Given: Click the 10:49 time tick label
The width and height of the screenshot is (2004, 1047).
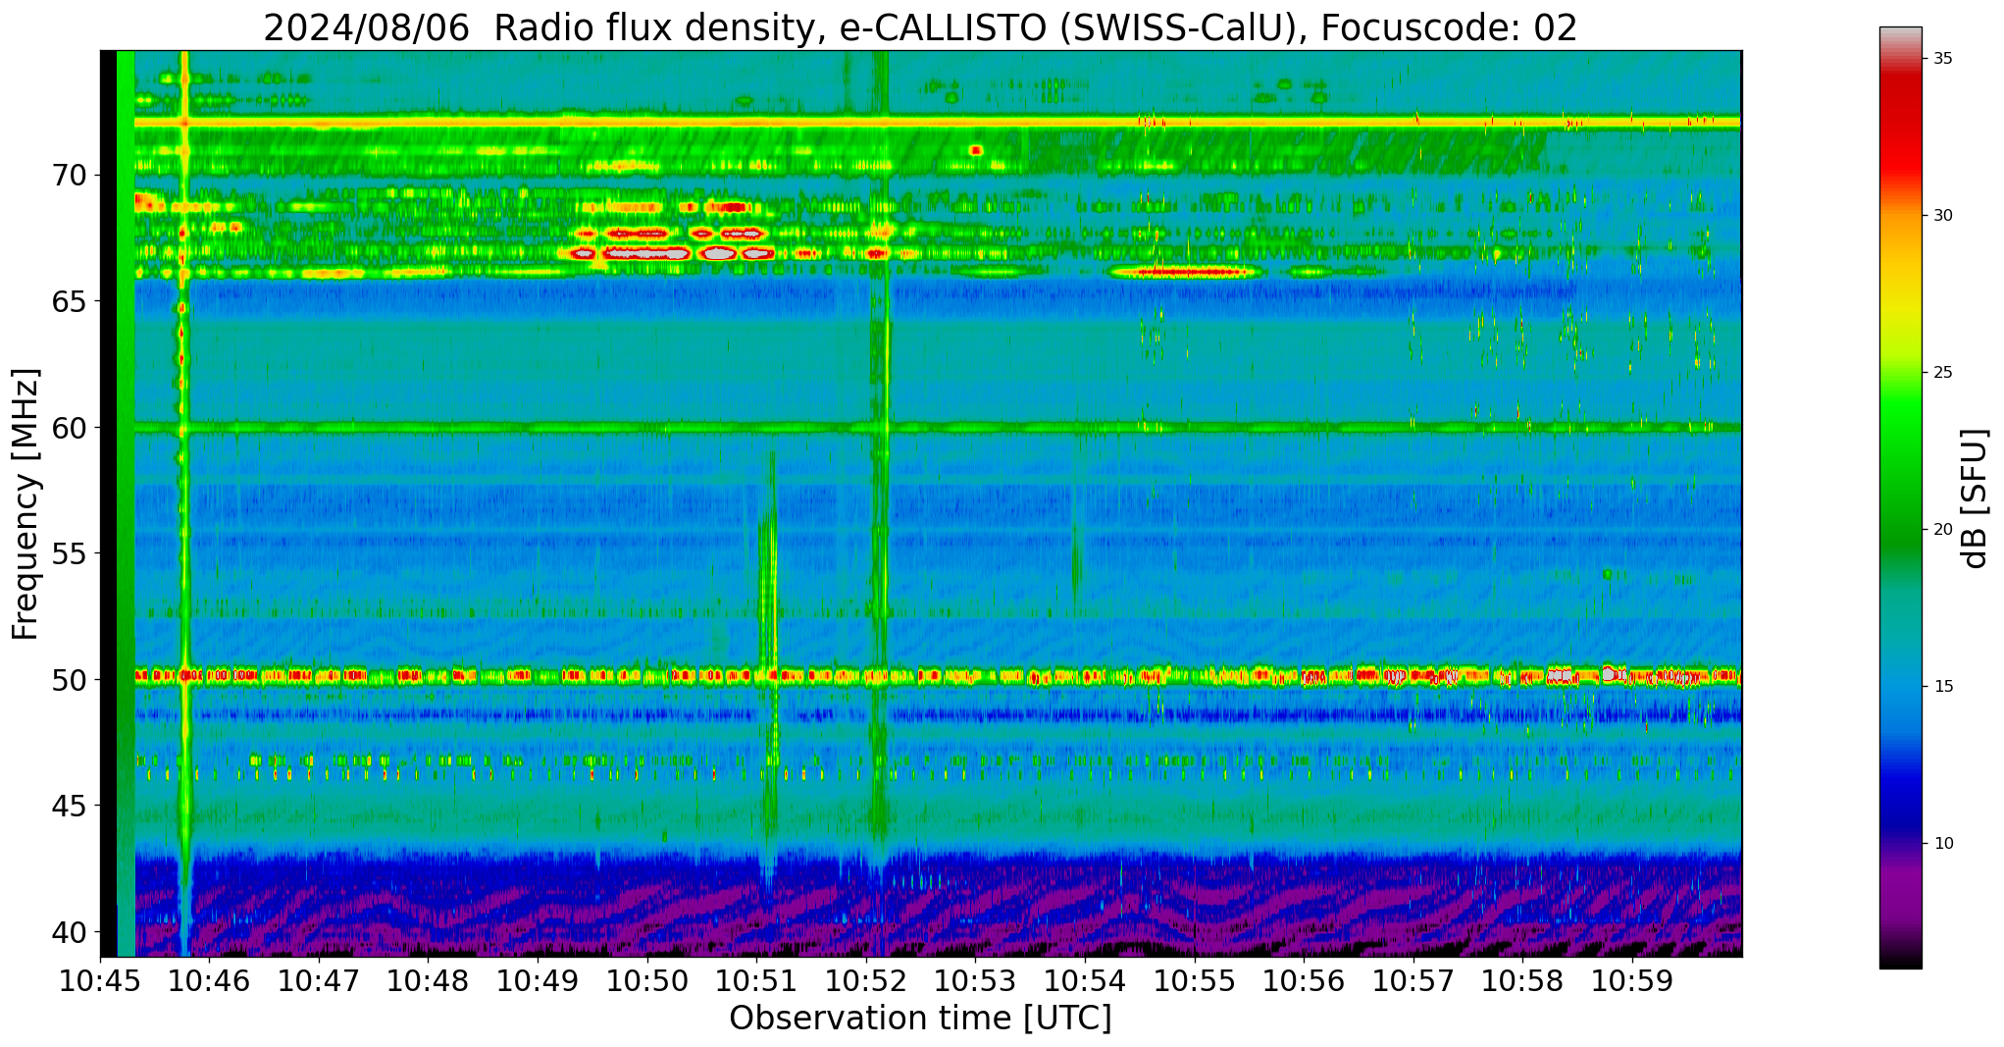Looking at the screenshot, I should tap(539, 980).
